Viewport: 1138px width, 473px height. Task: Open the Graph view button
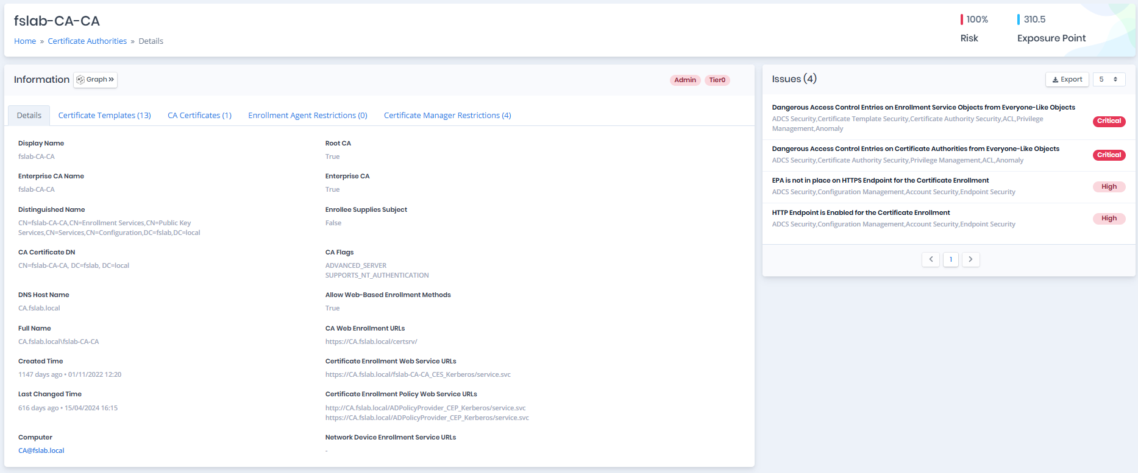click(x=96, y=80)
